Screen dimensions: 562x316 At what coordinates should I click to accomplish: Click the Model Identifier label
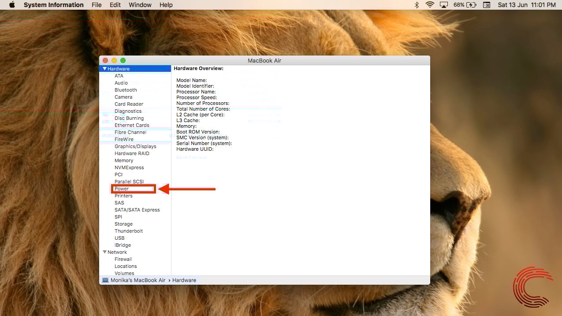(195, 86)
